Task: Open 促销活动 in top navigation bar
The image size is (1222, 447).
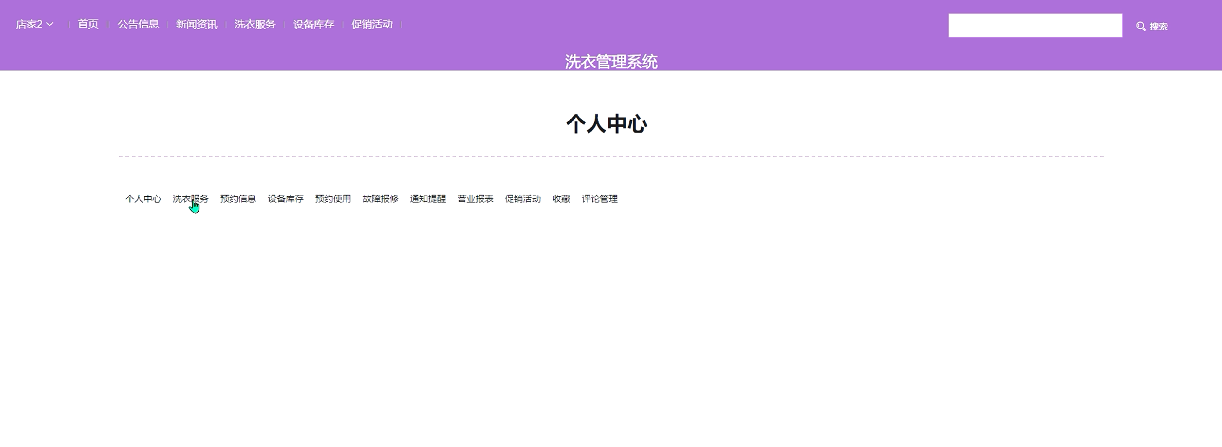Action: pyautogui.click(x=372, y=24)
